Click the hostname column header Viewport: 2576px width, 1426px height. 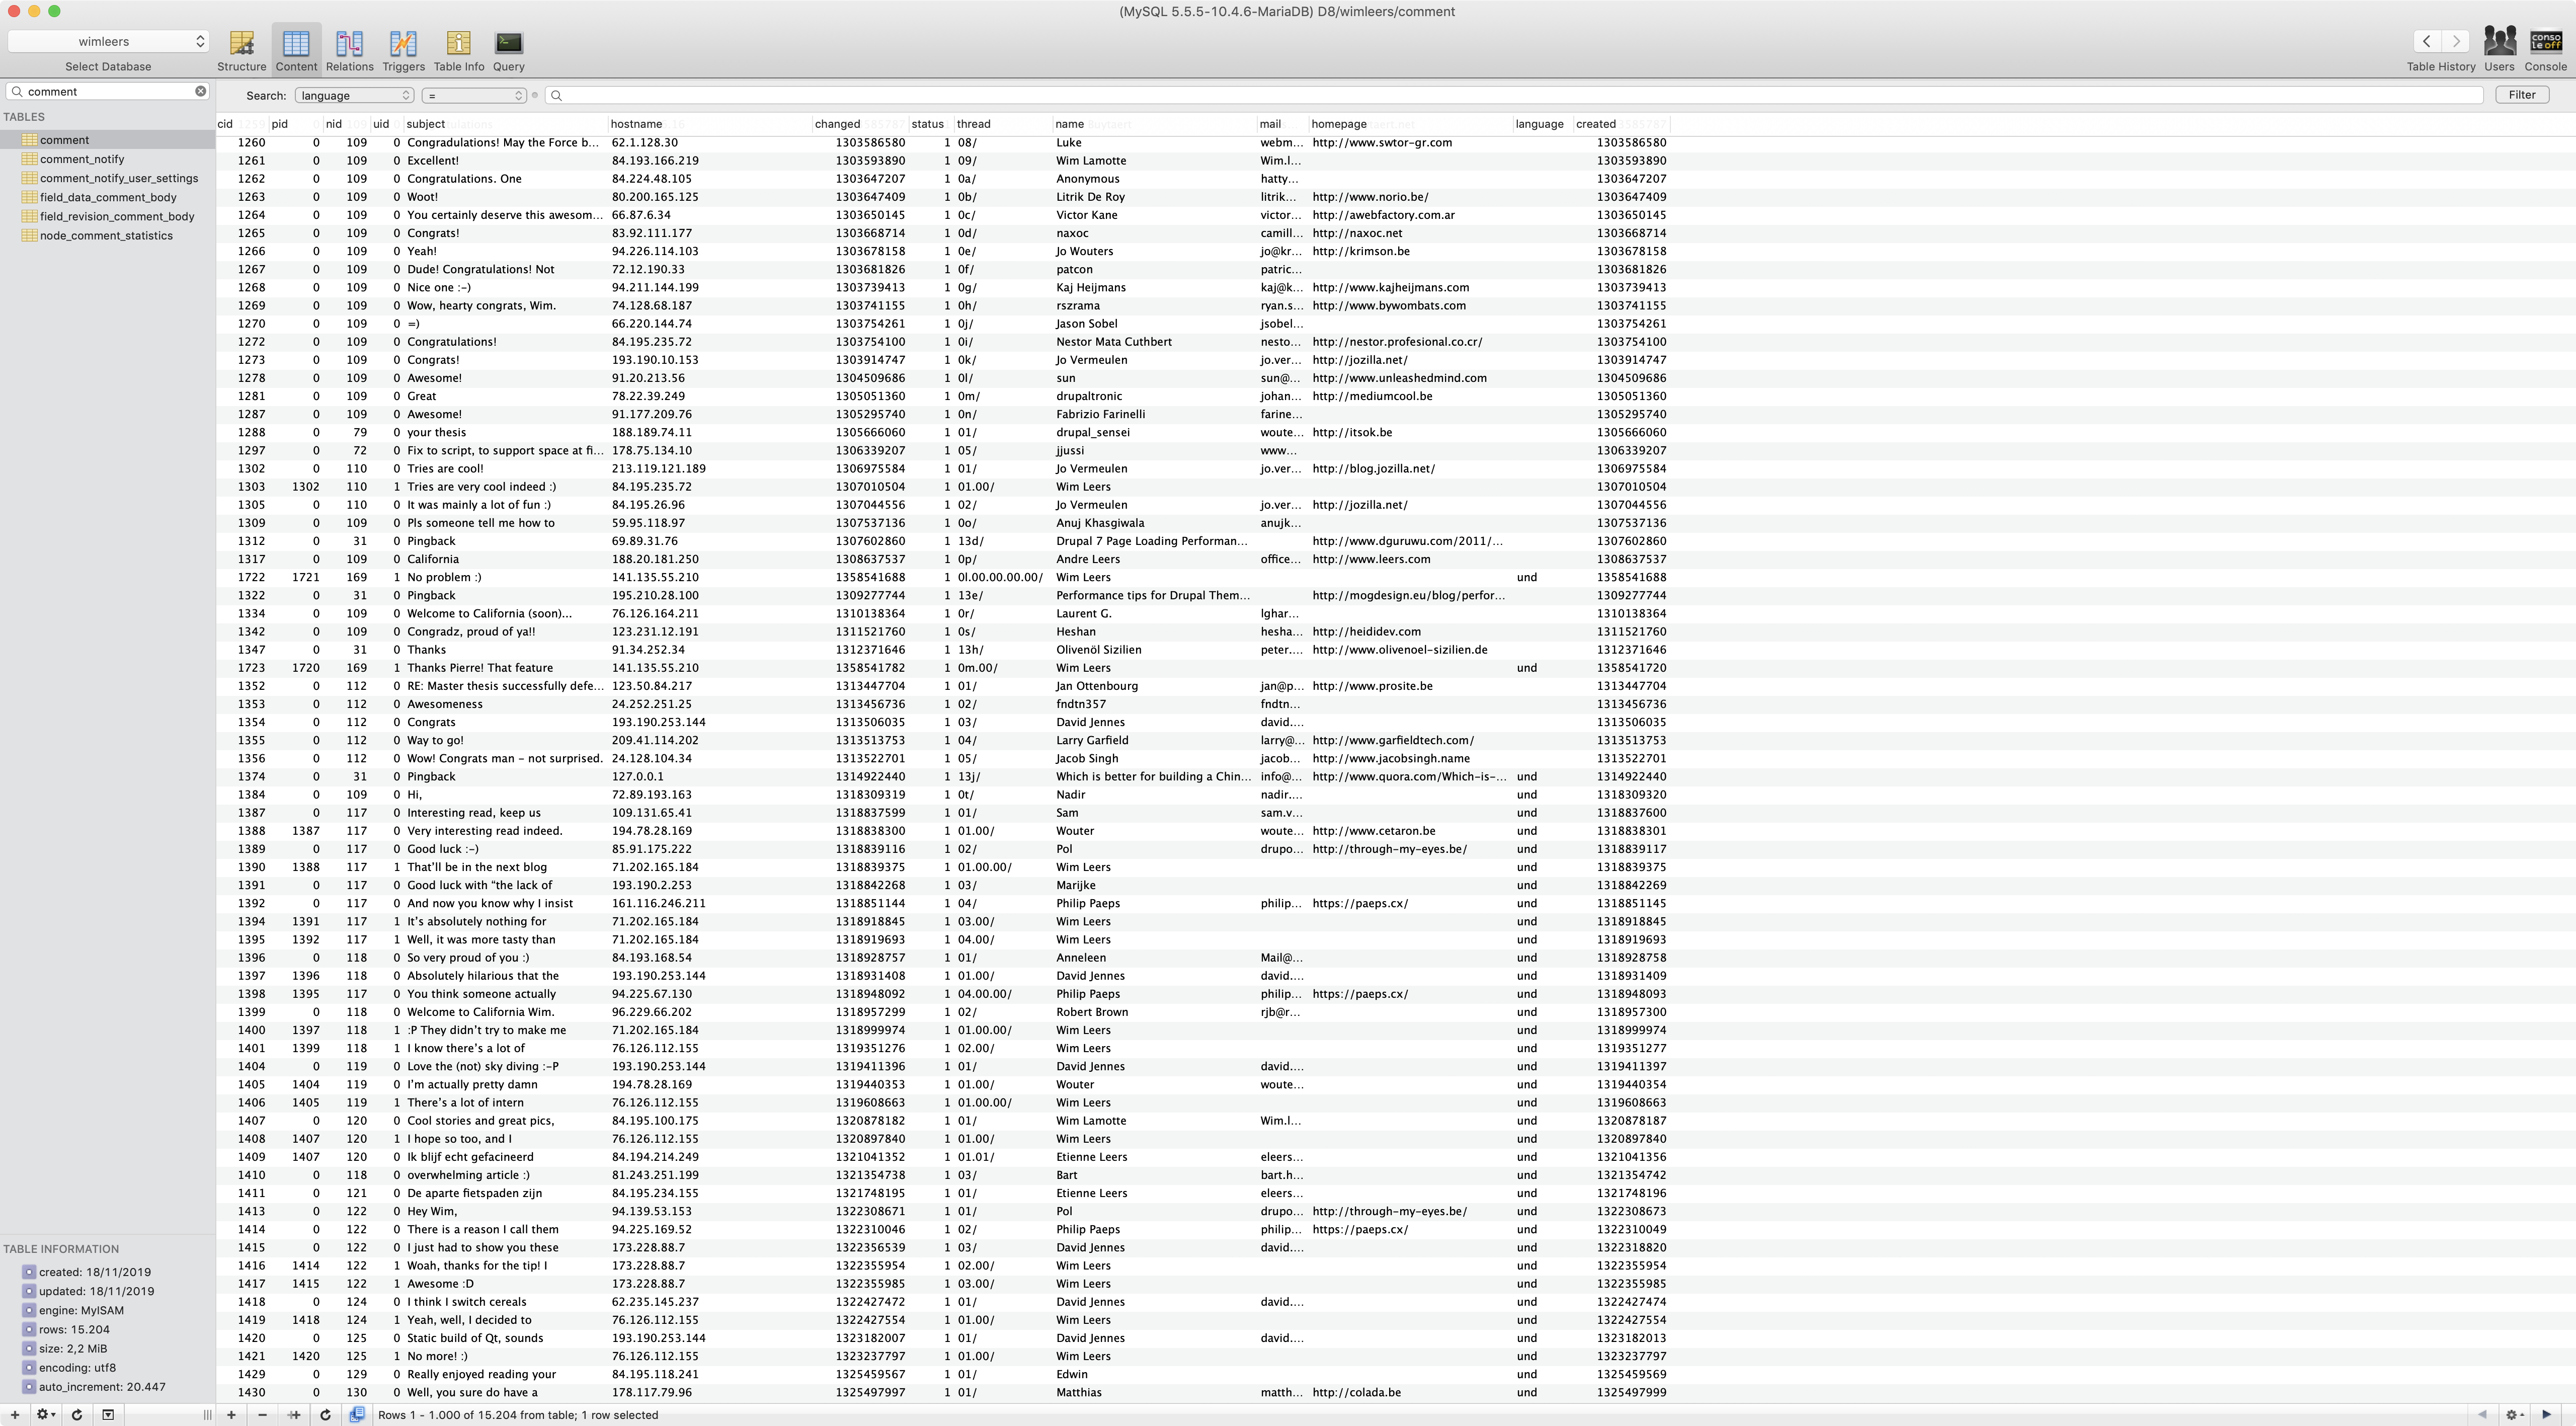point(637,124)
